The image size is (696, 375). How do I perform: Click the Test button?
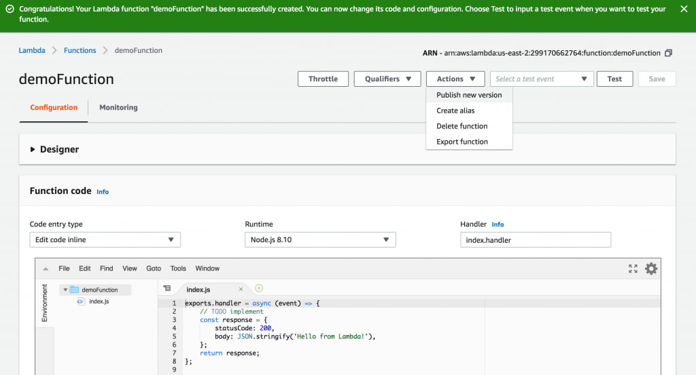point(614,79)
